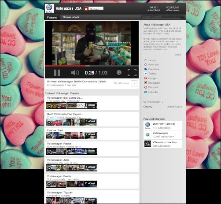Subscribe to Volkswagen USA channel

[93, 9]
